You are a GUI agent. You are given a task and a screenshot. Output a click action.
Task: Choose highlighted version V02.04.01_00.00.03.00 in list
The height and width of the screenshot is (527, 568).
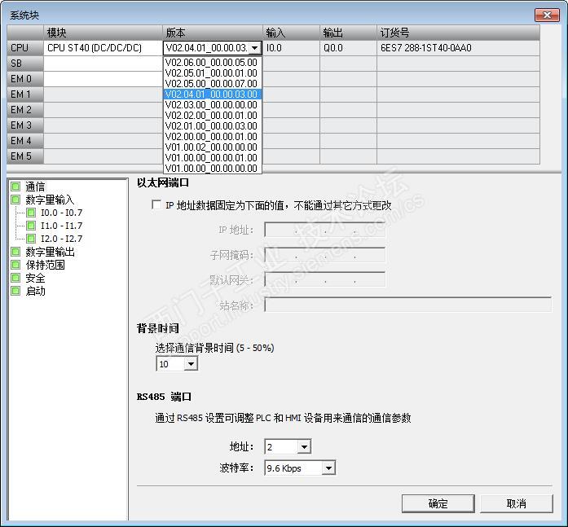[212, 94]
